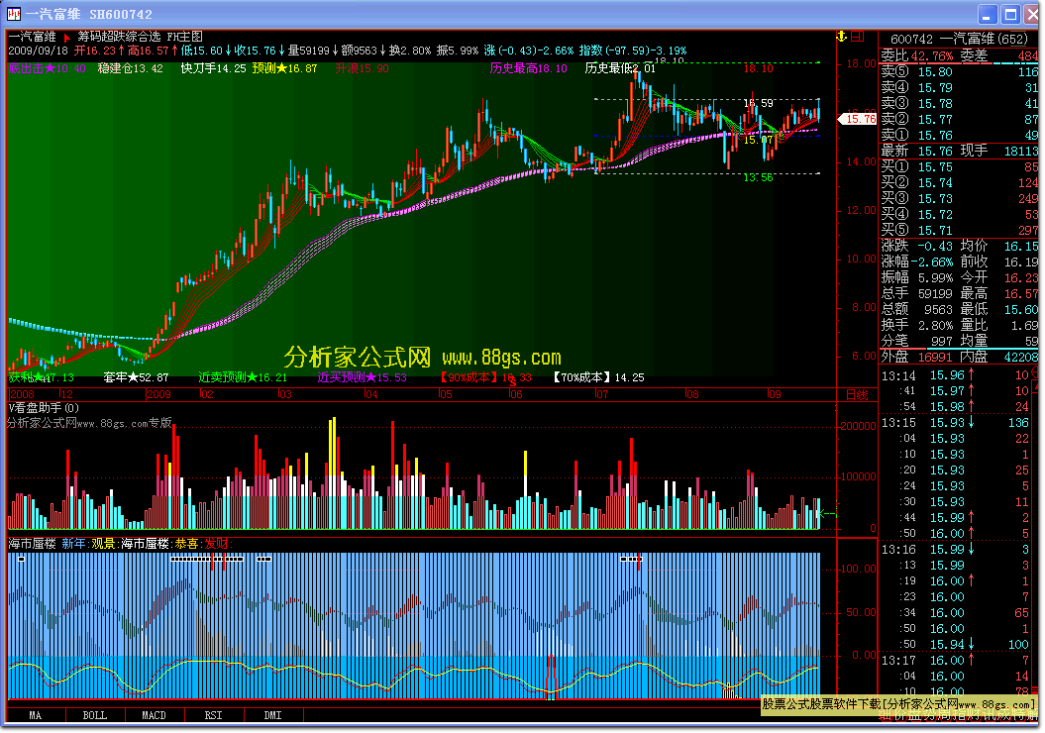Click the 【70%成本】14.25 label
1045x733 pixels.
tap(598, 377)
